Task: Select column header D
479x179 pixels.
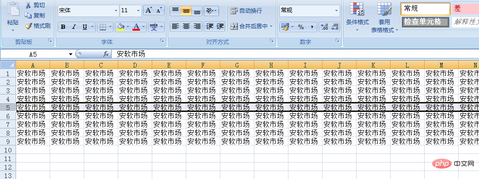Action: [x=135, y=65]
